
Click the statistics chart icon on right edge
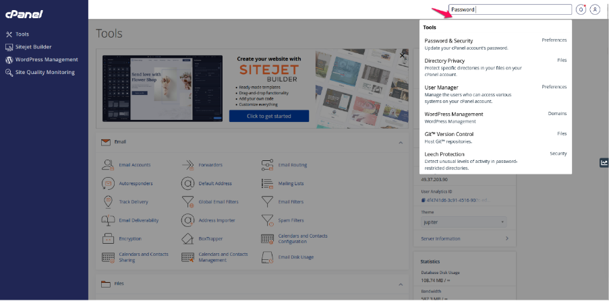point(604,162)
